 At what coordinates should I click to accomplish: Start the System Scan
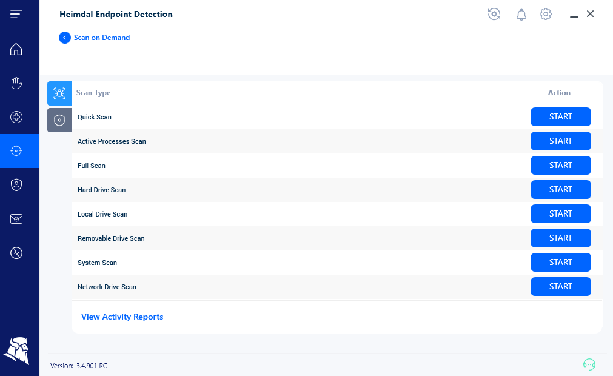pyautogui.click(x=561, y=262)
